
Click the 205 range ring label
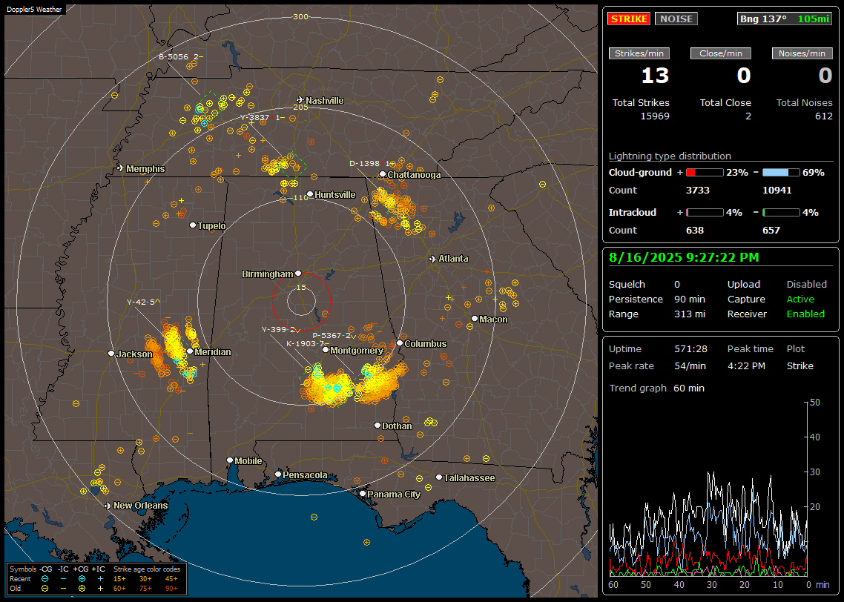click(x=300, y=107)
